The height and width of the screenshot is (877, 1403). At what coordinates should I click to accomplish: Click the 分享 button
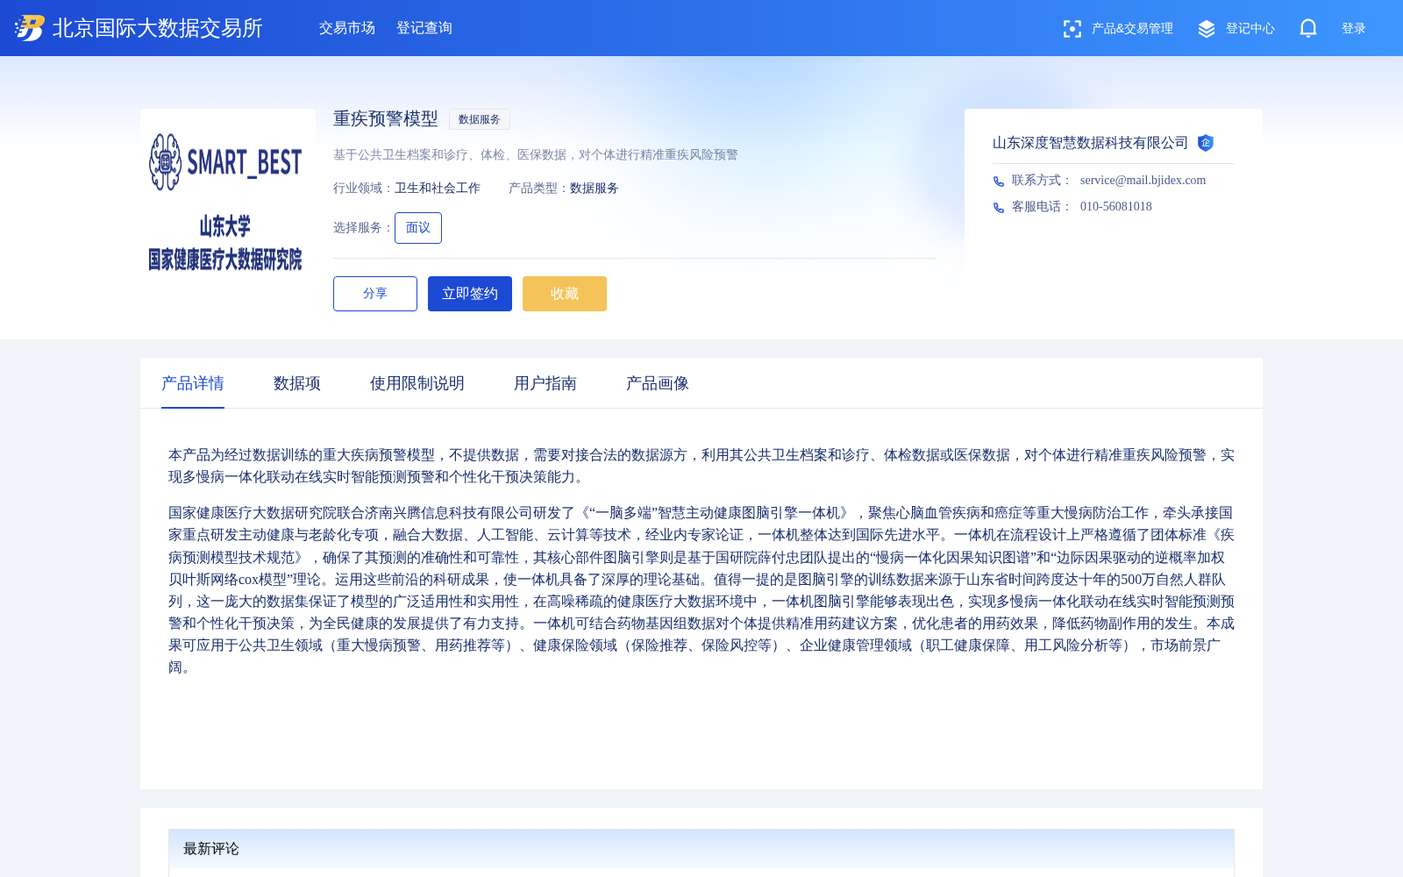click(375, 294)
